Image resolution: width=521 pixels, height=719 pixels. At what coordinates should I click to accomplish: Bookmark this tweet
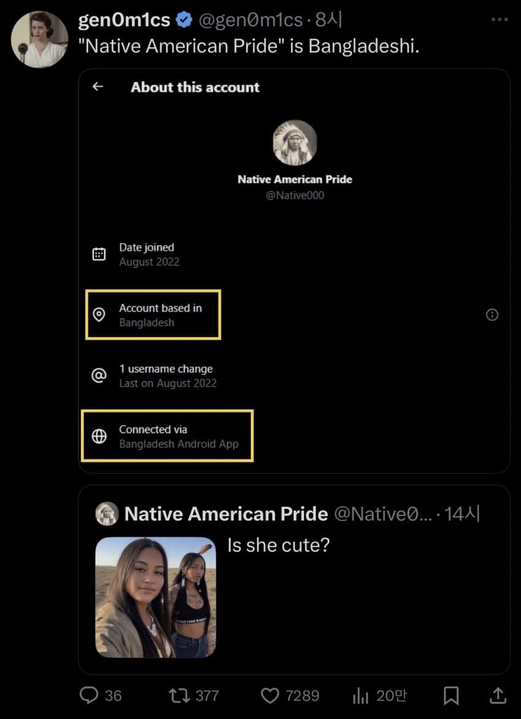coord(451,696)
